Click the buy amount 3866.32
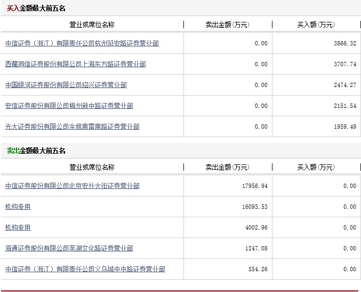 [x=345, y=43]
